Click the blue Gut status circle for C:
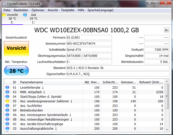The height and width of the screenshot is (135, 173). point(25,15)
